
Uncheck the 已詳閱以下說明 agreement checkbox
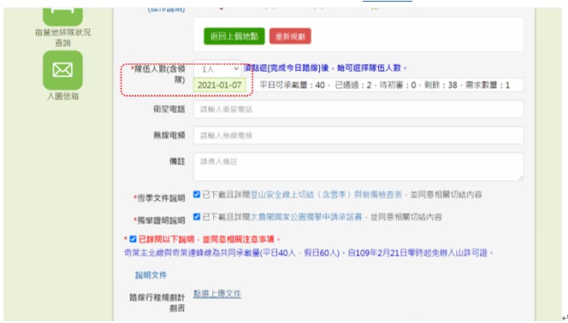click(133, 239)
